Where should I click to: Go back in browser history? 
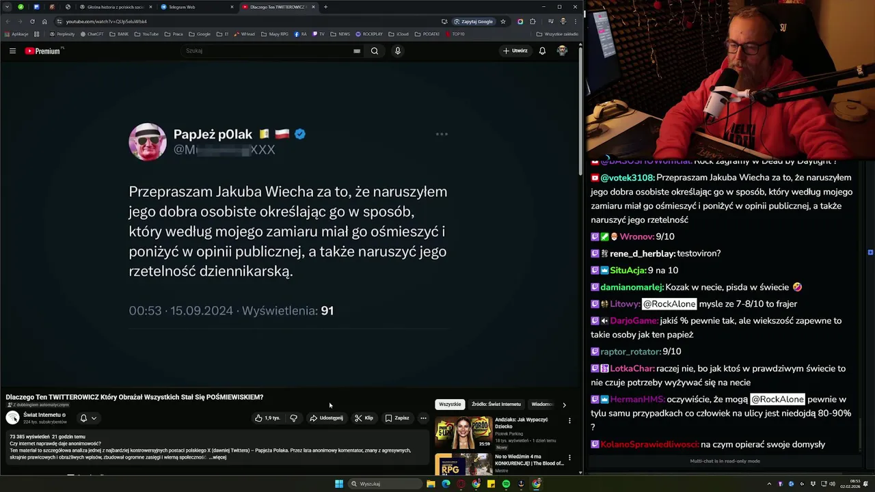click(8, 21)
